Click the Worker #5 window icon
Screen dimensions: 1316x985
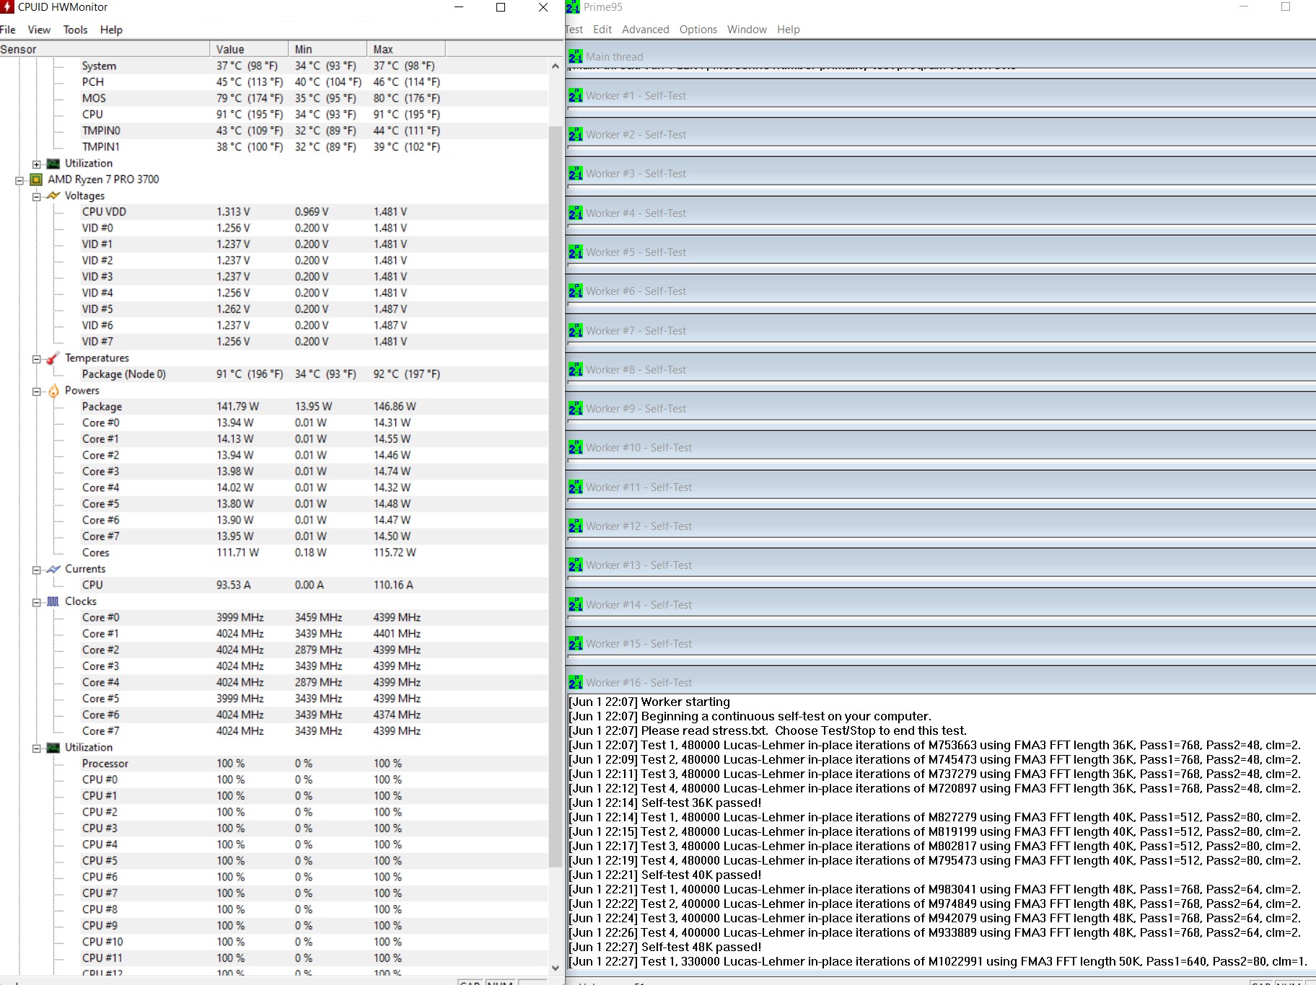point(576,252)
